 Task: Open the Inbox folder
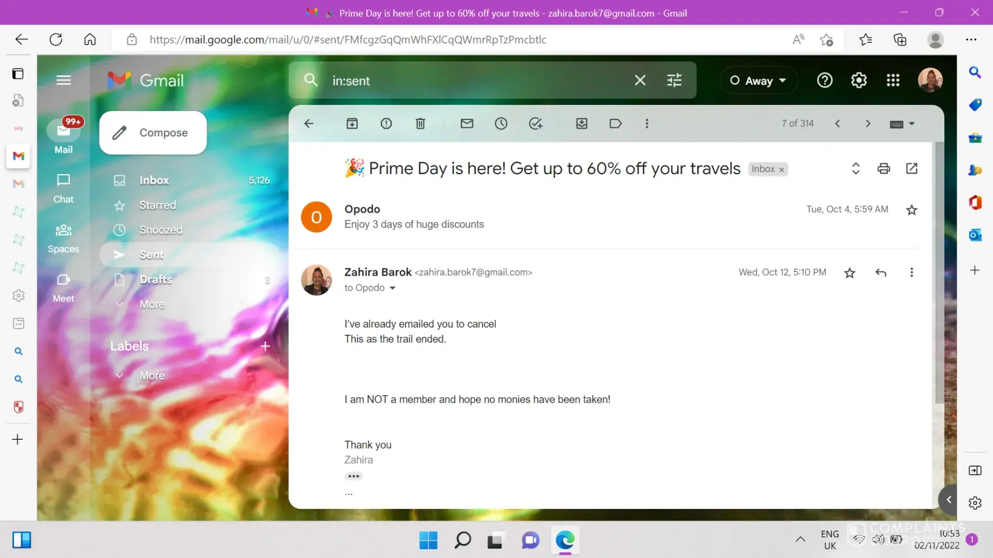(x=190, y=180)
